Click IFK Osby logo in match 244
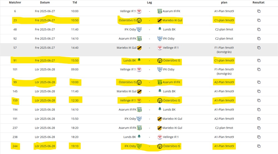Viewport: 278px width, 154px height. pyautogui.click(x=139, y=146)
